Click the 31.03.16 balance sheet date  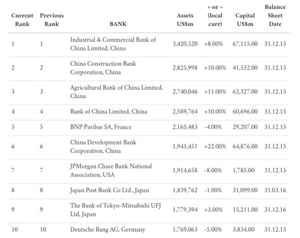275,190
